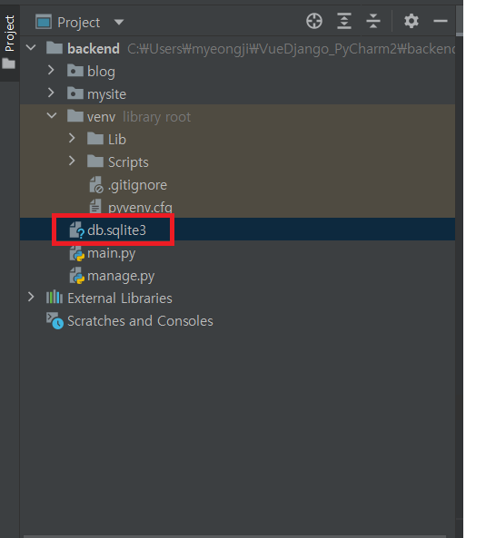Collapse the venv folder chevron
The height and width of the screenshot is (538, 486).
pyautogui.click(x=52, y=115)
